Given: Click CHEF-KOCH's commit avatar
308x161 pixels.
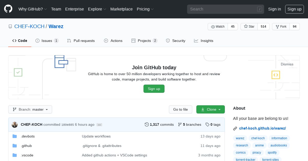Looking at the screenshot, I should (x=15, y=125).
